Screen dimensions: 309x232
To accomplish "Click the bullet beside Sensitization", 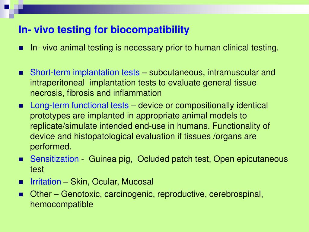I will point(21,159).
